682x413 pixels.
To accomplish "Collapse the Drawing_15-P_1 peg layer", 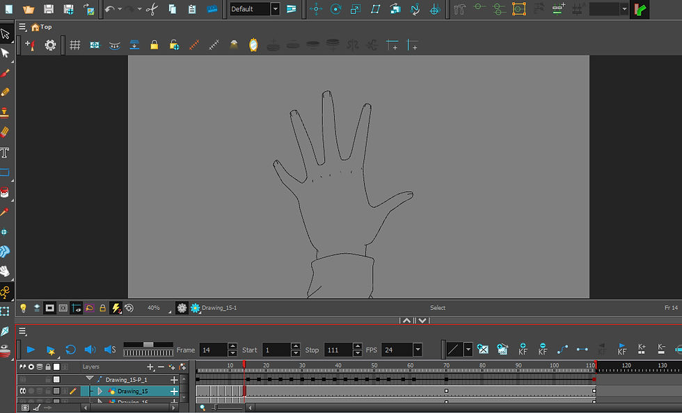I will [90, 379].
